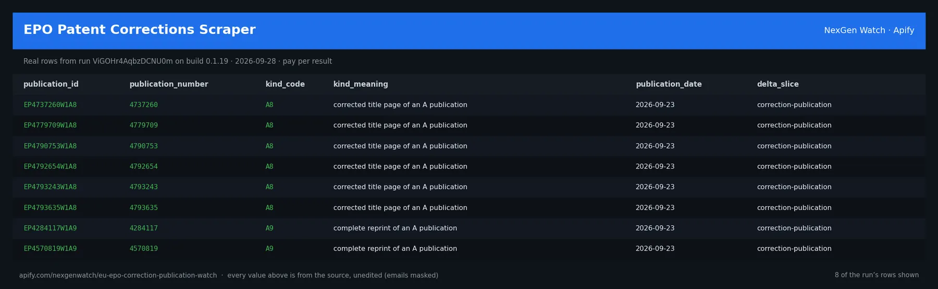Select publication number 4793243

pyautogui.click(x=143, y=187)
